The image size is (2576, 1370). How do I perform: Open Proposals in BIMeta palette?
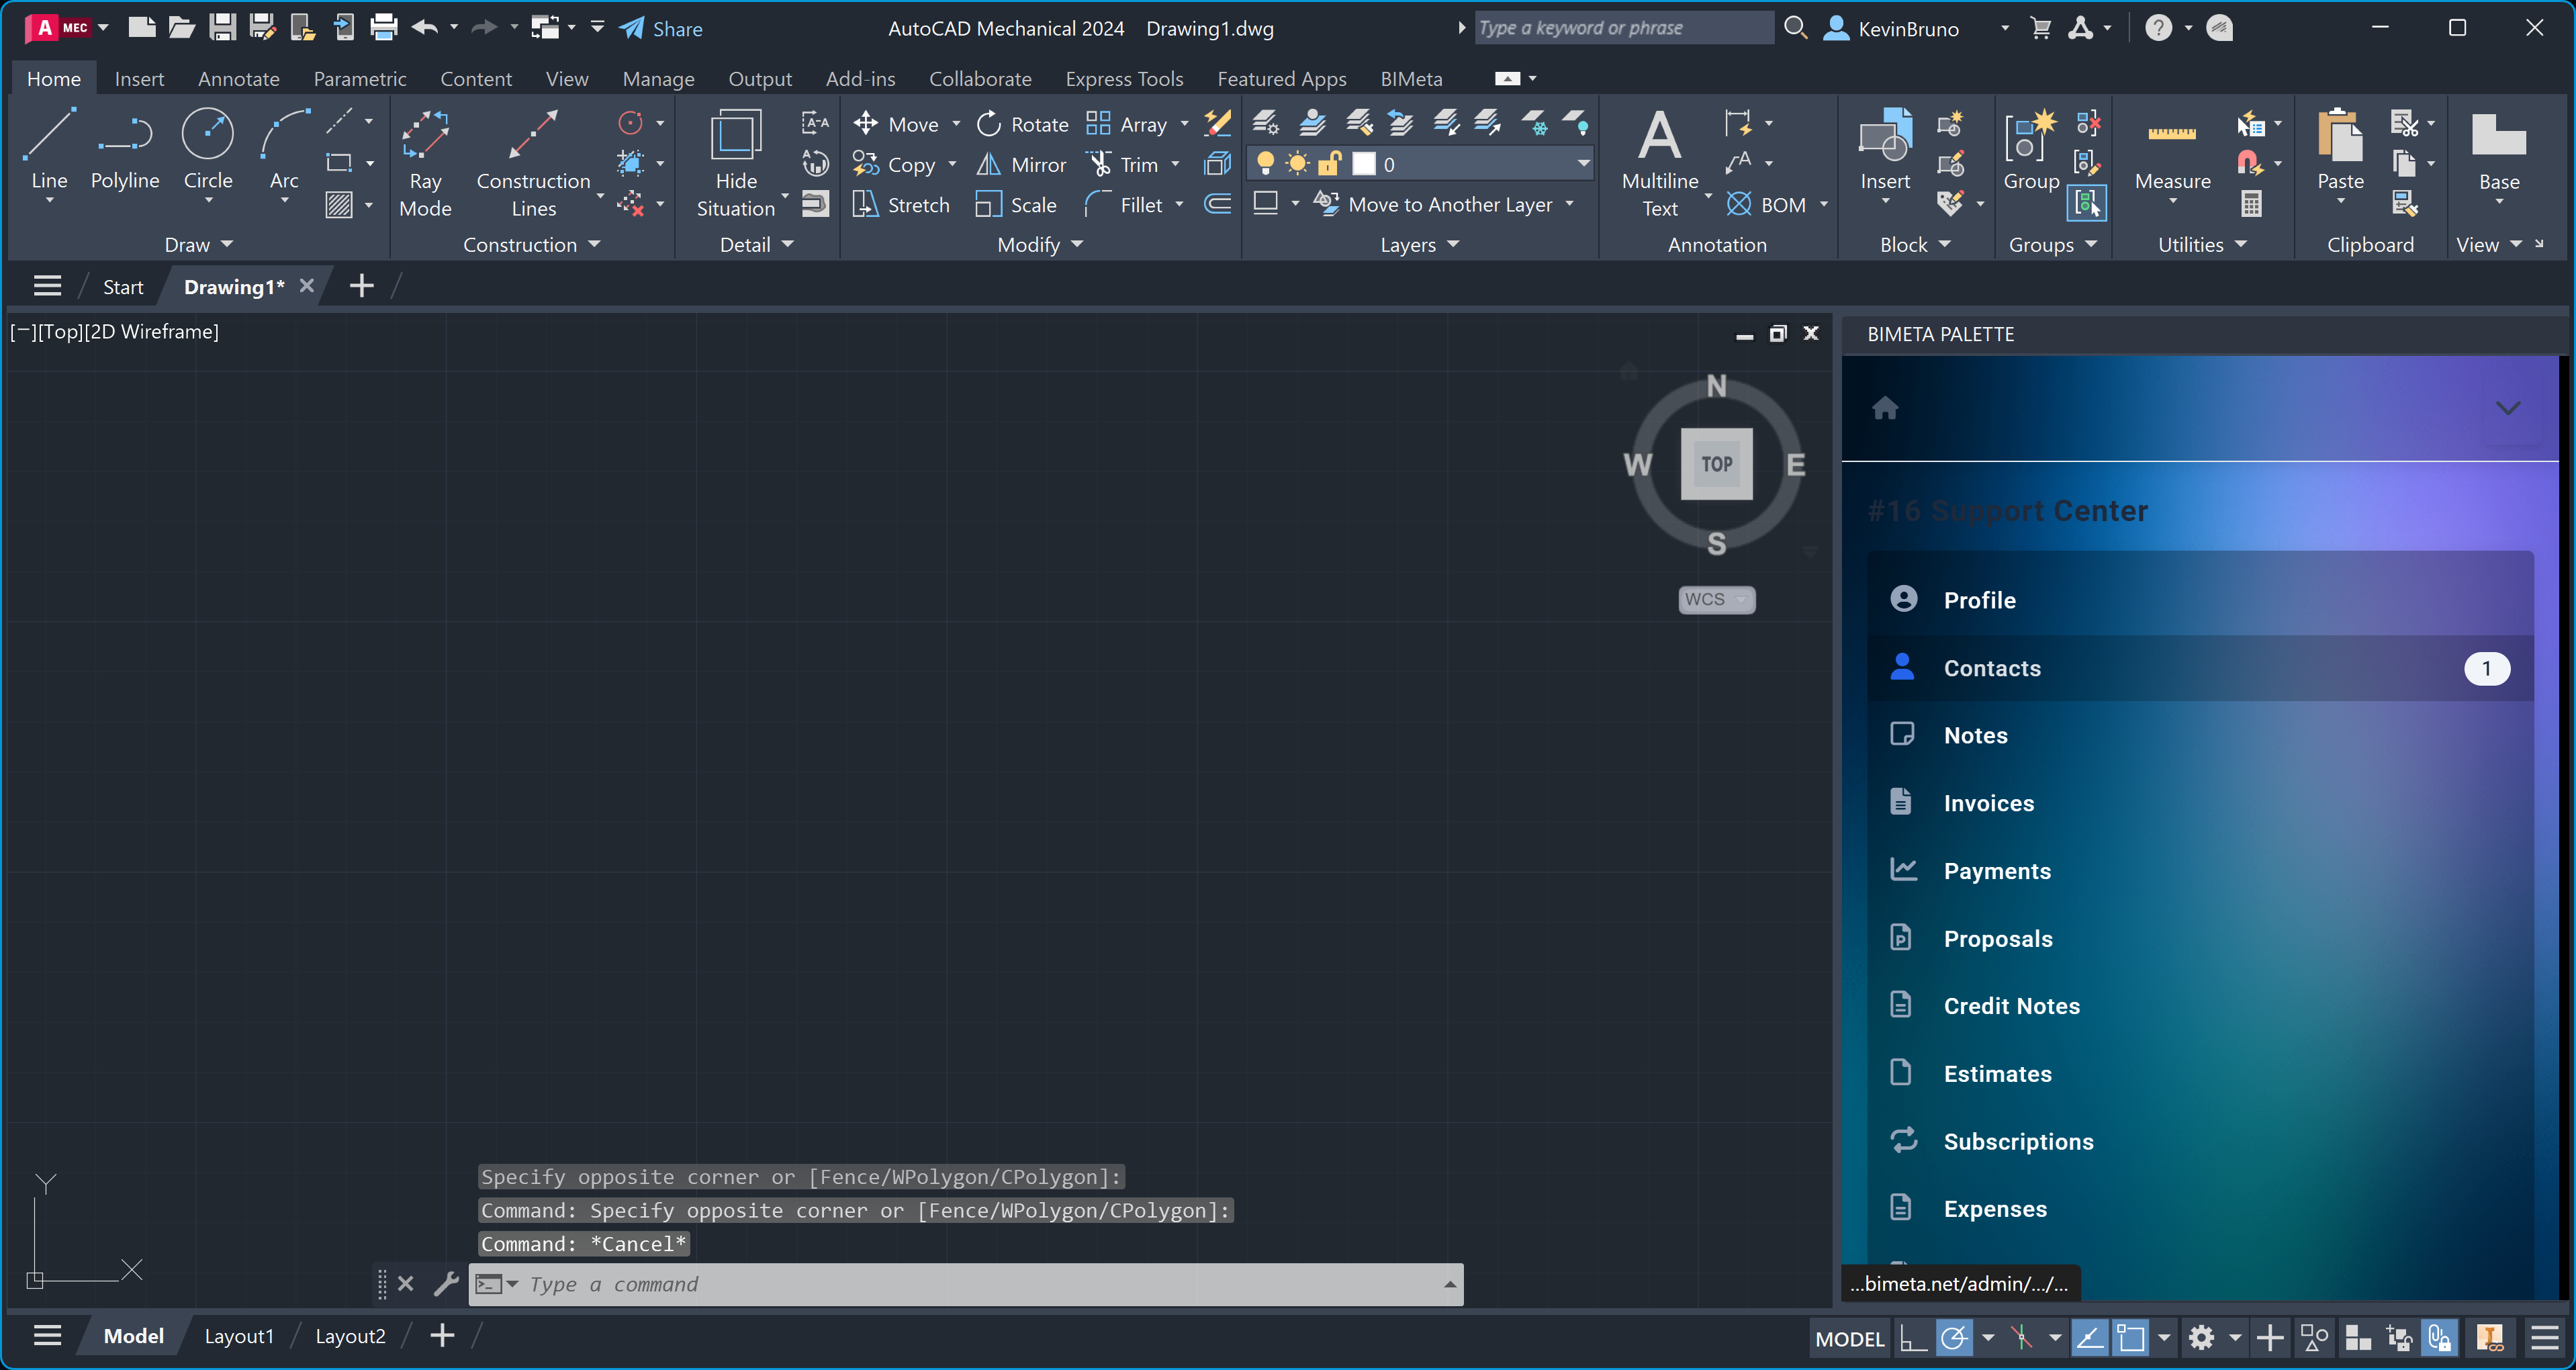(x=2200, y=938)
